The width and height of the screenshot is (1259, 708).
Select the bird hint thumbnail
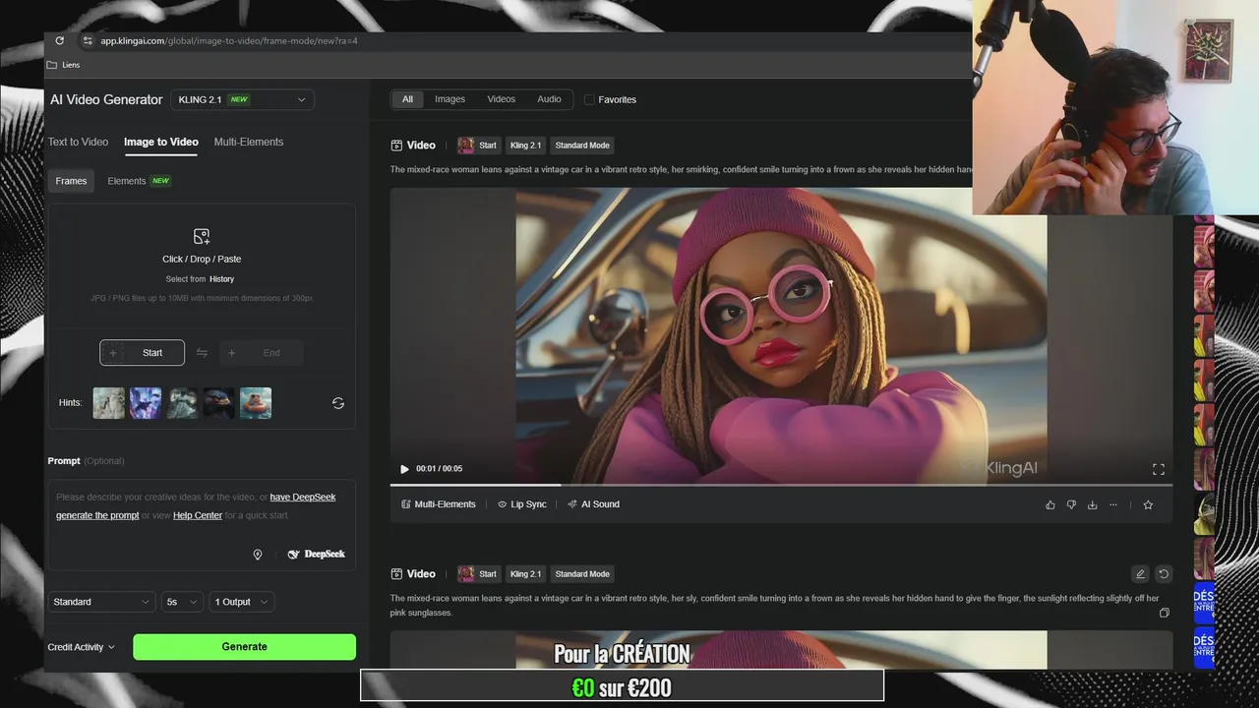coord(219,403)
